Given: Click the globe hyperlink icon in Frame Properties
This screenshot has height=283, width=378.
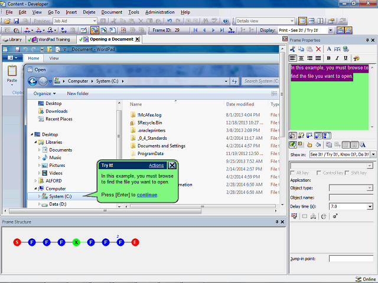Looking at the screenshot, I should [346, 49].
